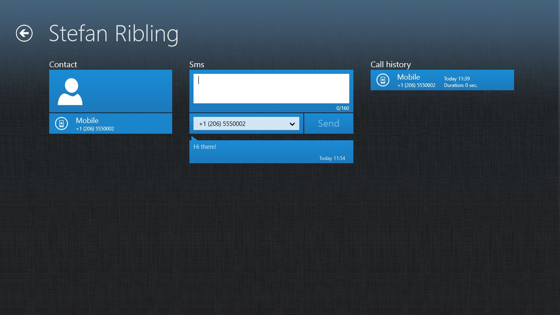Viewport: 560px width, 315px height.
Task: Click the back arrow navigation icon
Action: click(24, 34)
